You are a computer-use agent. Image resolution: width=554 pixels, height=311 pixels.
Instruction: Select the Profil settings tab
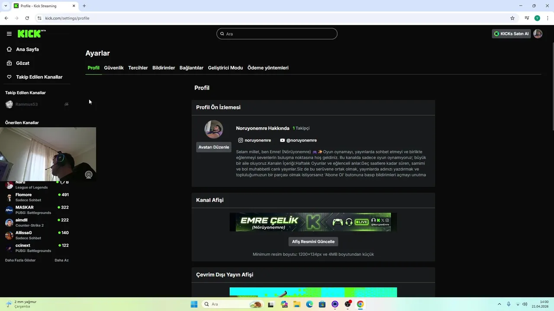pyautogui.click(x=93, y=68)
